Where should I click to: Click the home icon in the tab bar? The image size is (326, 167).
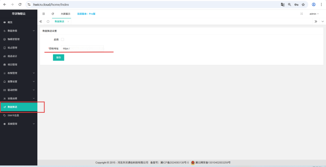(48, 22)
